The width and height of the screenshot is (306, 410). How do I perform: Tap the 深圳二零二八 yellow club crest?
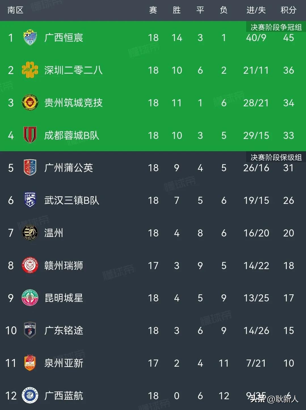click(x=30, y=70)
